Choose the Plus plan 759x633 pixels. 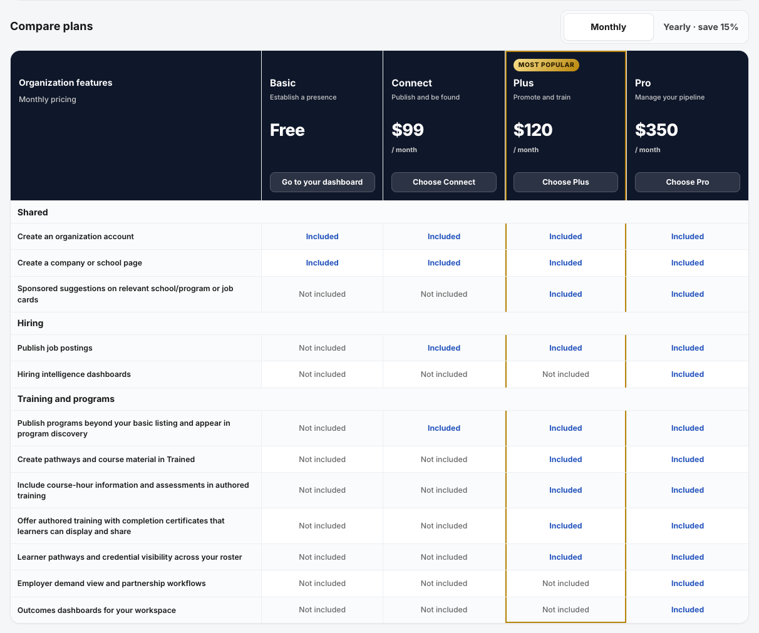click(565, 182)
